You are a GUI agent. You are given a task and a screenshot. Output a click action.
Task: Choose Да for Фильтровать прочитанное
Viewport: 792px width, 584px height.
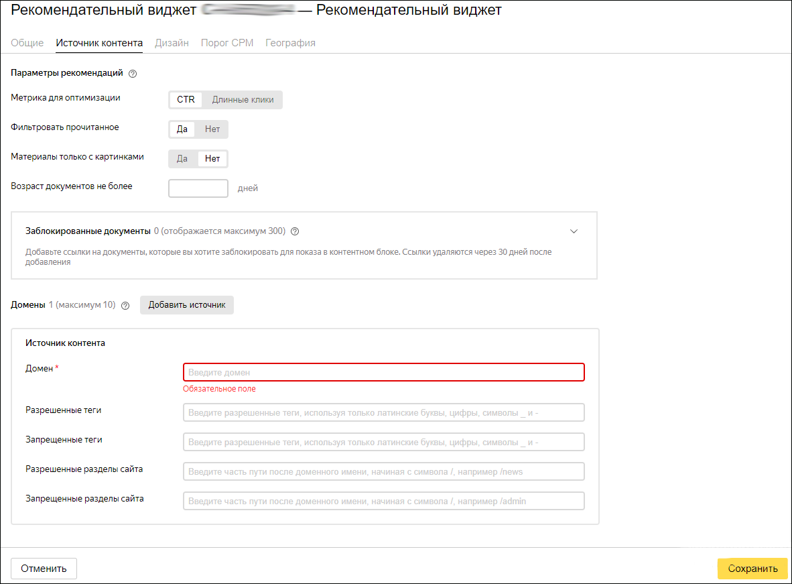coord(182,129)
